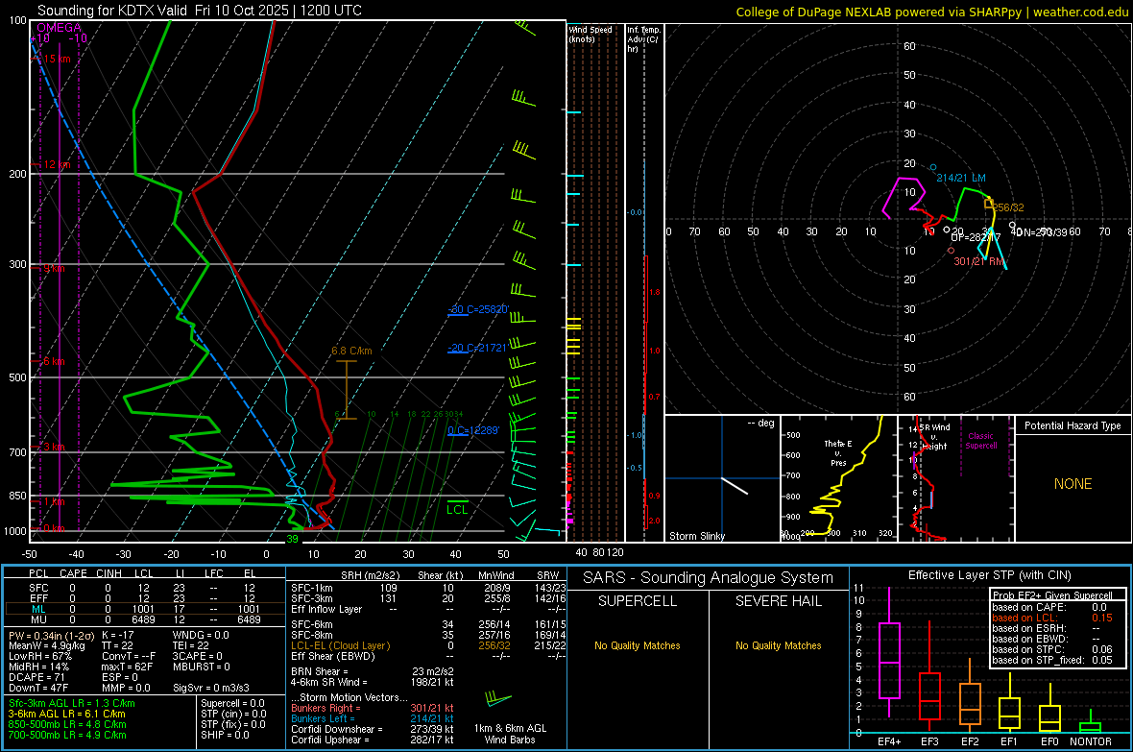1133x752 pixels.
Task: Click the Effective Layer STP heading
Action: coord(989,575)
